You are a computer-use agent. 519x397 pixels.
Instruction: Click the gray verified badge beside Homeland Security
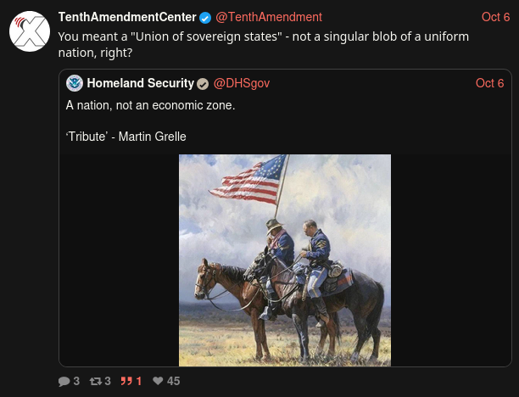click(203, 83)
